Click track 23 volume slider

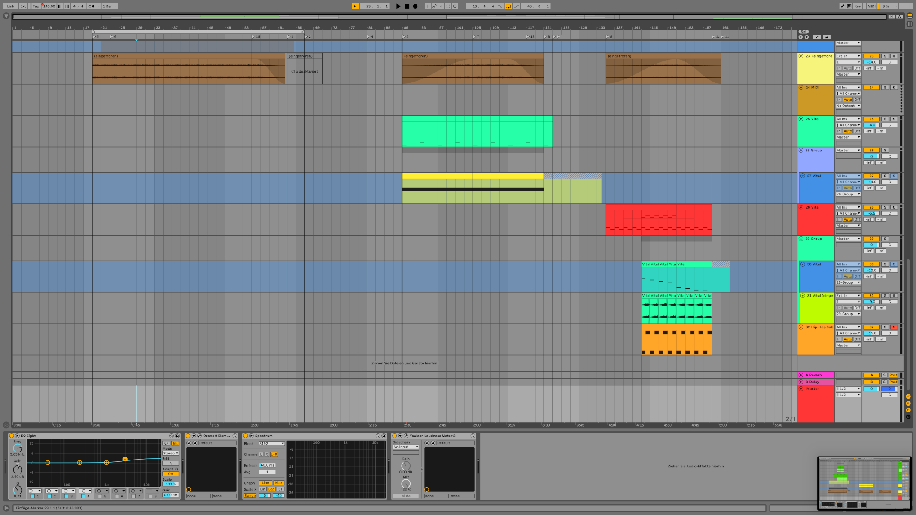(871, 62)
